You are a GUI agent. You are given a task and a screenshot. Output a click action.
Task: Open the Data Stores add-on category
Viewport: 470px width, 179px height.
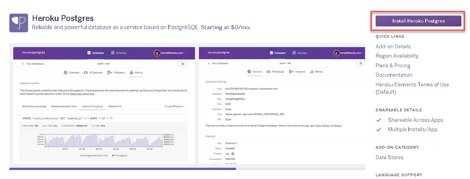(389, 157)
